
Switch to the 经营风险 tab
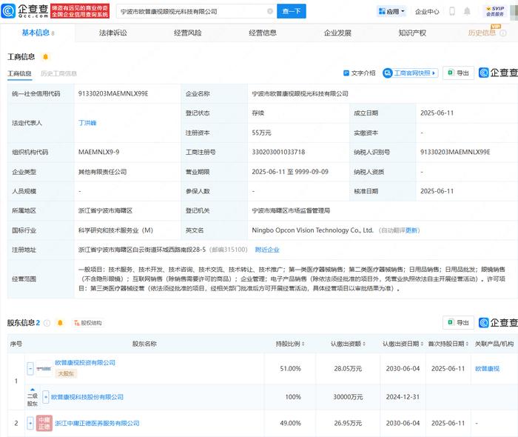click(188, 33)
